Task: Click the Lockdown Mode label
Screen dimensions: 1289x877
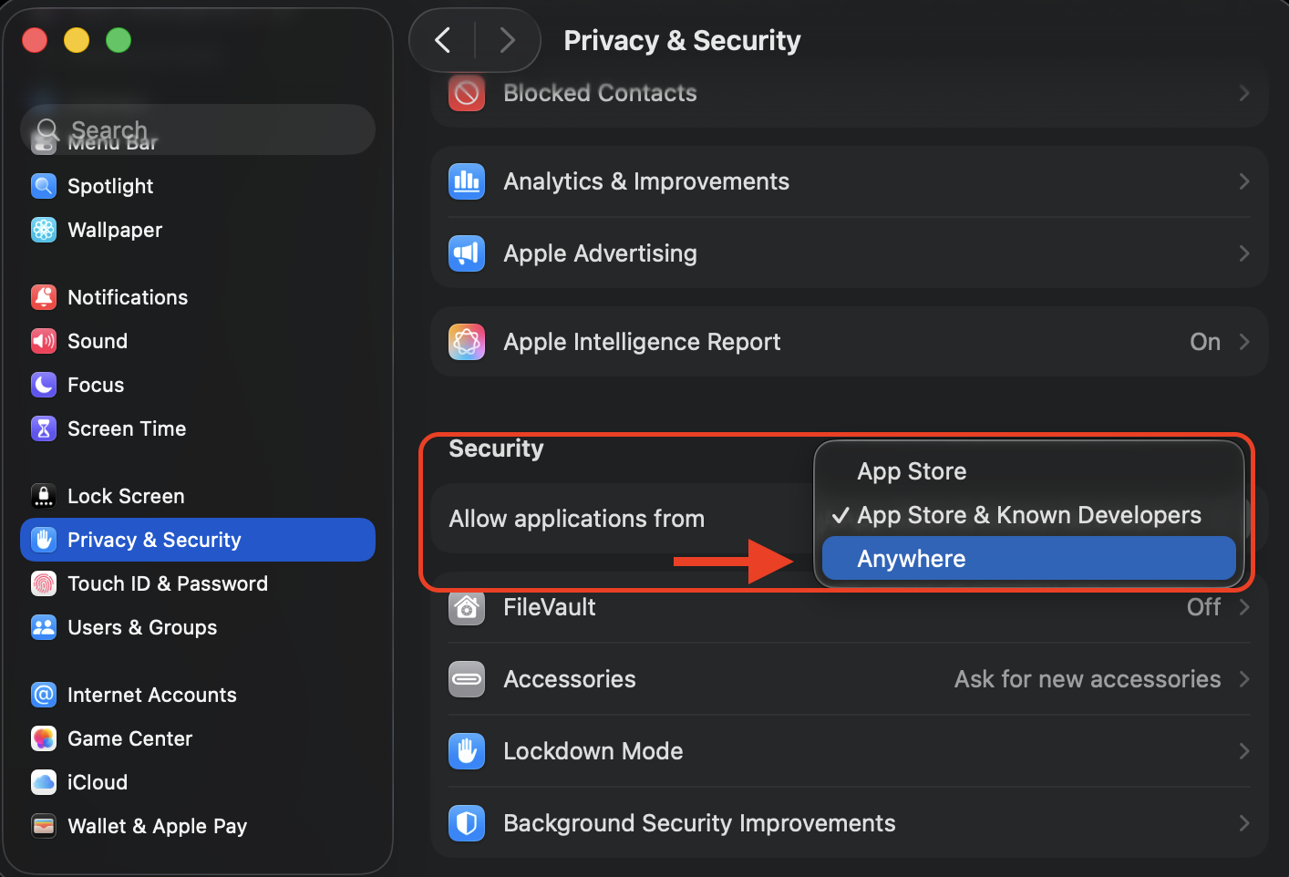Action: (593, 751)
